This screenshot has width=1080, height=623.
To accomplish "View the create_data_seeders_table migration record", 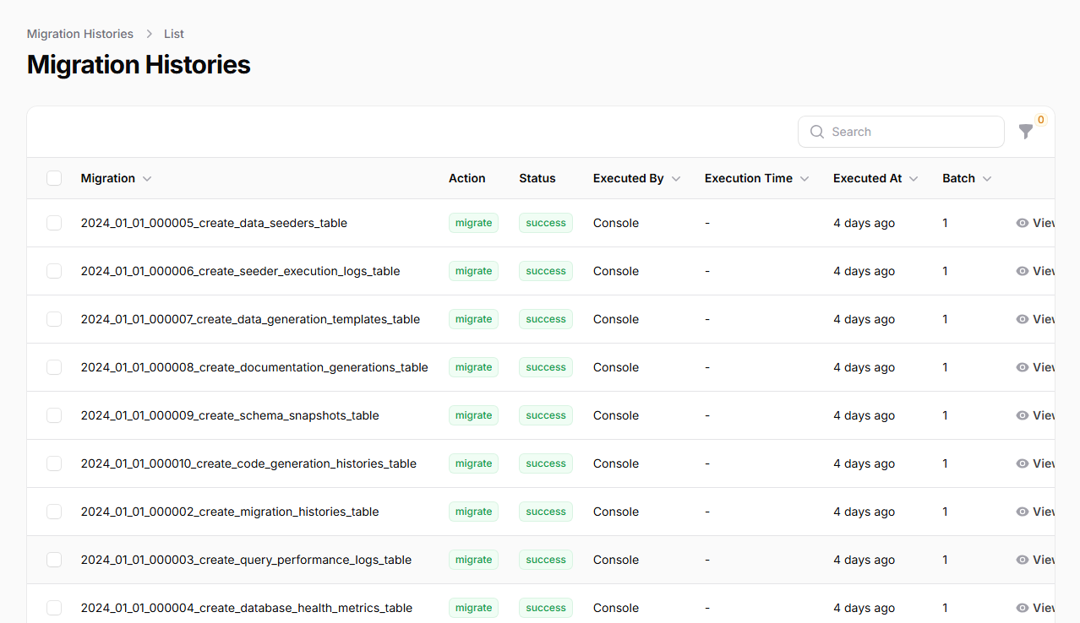I will pyautogui.click(x=1035, y=223).
